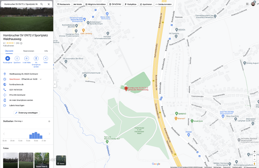Send to phone via An Smartphone senden icon

point(36,58)
